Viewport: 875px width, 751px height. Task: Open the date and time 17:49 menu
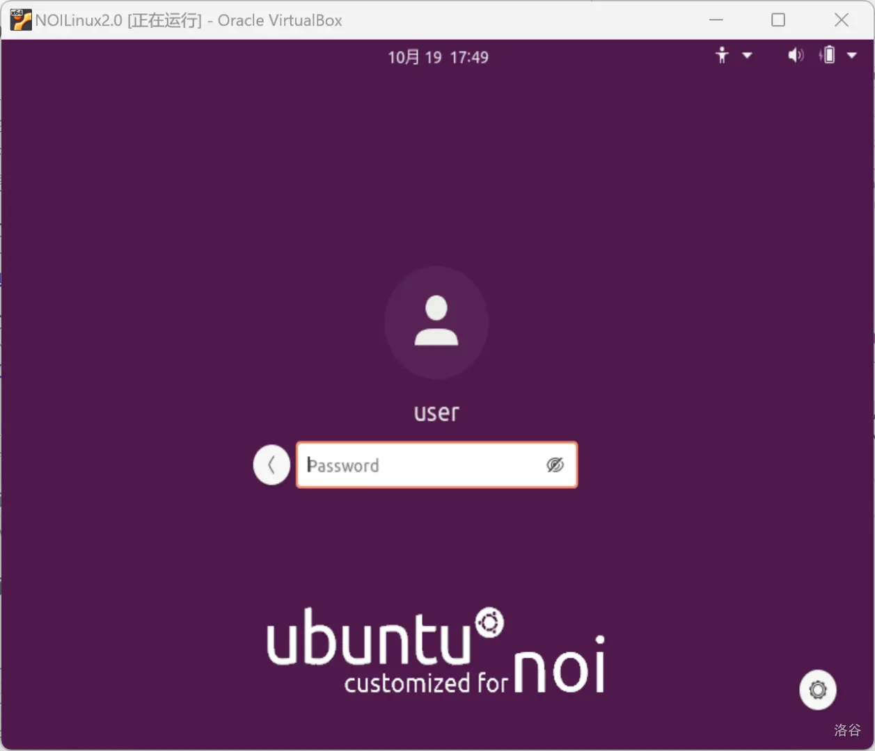click(x=438, y=57)
